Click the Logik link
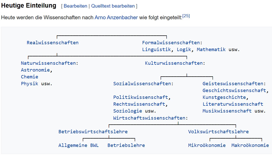 (184, 50)
